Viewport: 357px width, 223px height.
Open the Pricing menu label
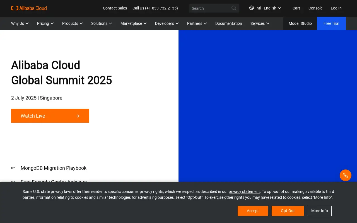43,23
